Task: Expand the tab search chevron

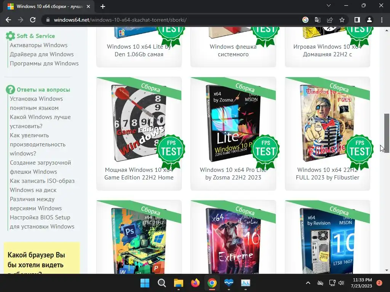Action: click(329, 5)
